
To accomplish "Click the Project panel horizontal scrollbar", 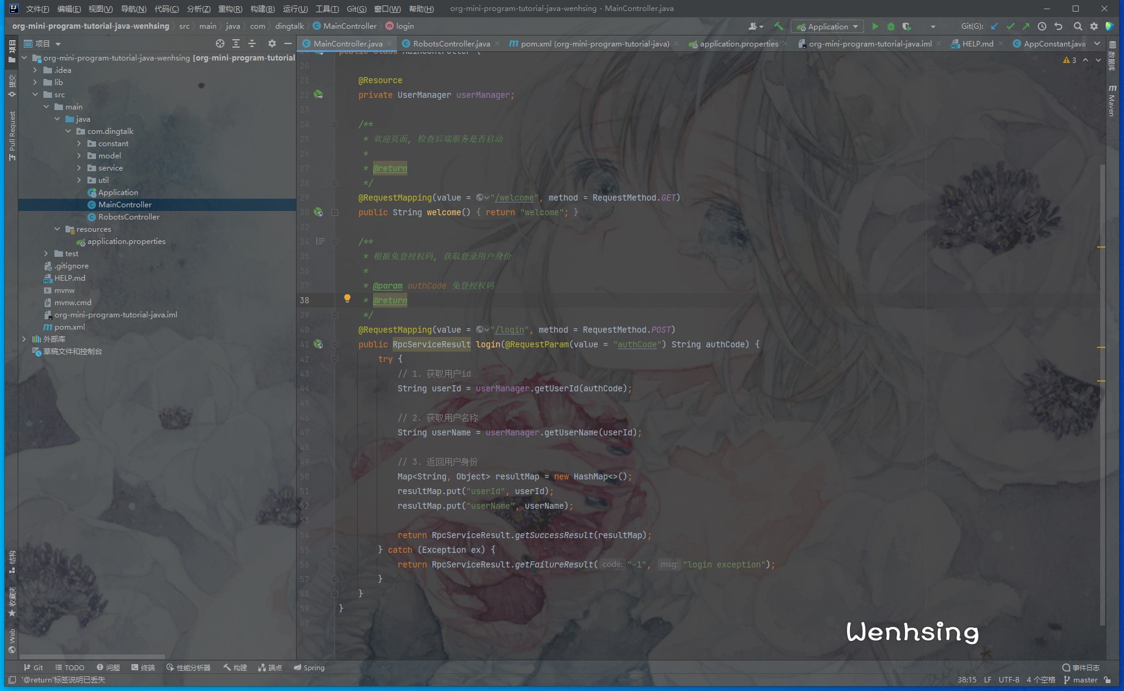I will (x=92, y=657).
